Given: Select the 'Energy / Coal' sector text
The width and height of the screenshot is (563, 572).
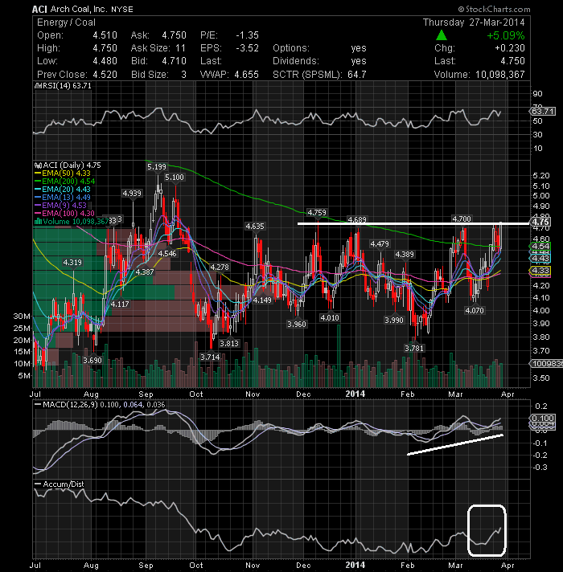Looking at the screenshot, I should point(66,22).
